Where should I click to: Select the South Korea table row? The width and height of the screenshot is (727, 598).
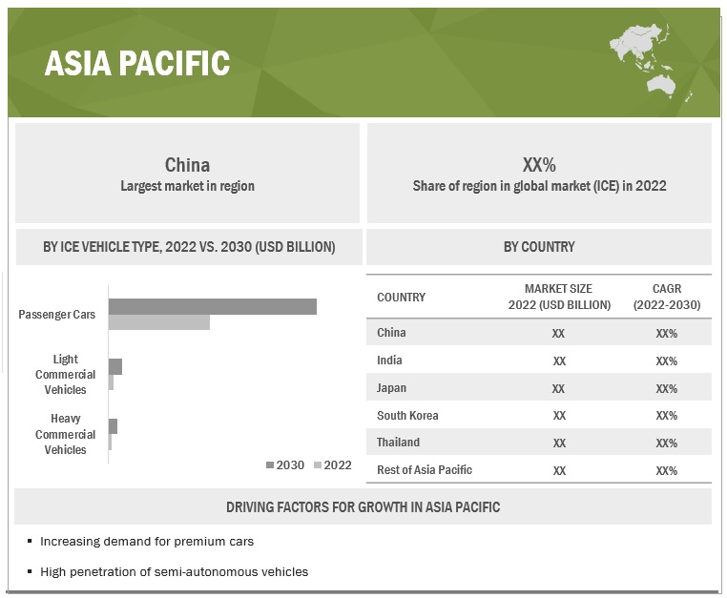[x=539, y=416]
